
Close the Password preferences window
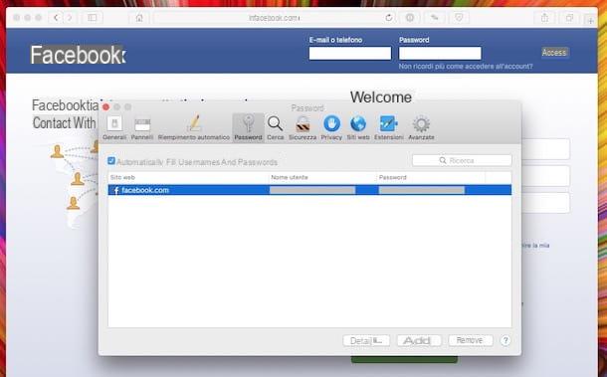point(105,107)
